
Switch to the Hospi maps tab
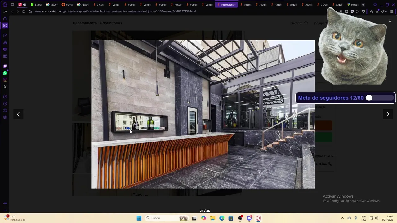[x=353, y=5]
